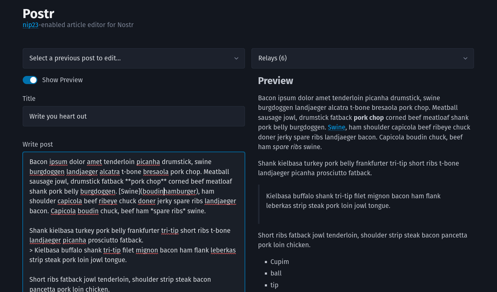Image resolution: width=497 pixels, height=292 pixels.
Task: Select the 'tip' bullet item in the preview
Action: coord(274,285)
